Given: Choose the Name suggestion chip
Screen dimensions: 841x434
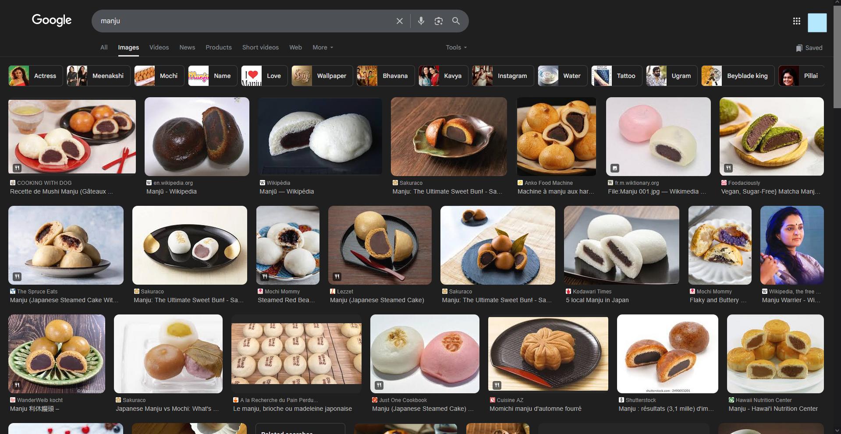Looking at the screenshot, I should [x=213, y=76].
